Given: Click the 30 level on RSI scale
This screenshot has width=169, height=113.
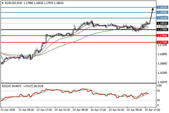Looking at the screenshot, I should point(159,100).
